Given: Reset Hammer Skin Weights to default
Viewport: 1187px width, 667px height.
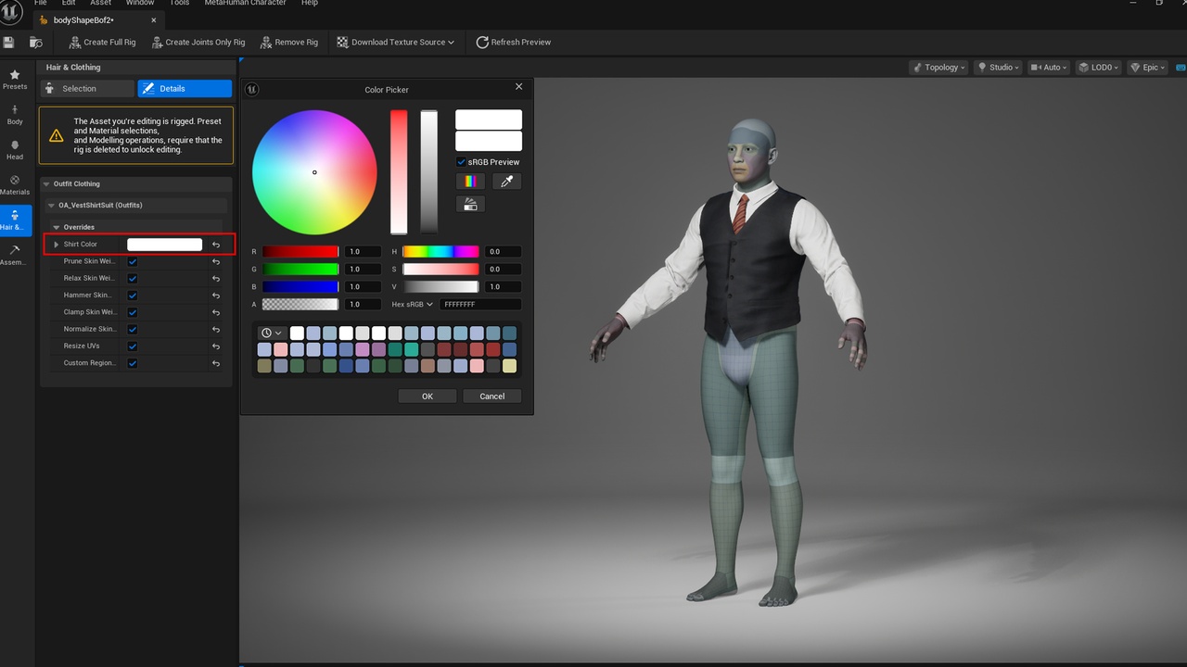Looking at the screenshot, I should (216, 296).
